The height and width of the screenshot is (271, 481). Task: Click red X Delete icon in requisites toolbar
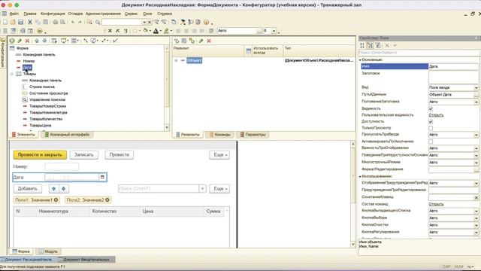click(x=209, y=41)
